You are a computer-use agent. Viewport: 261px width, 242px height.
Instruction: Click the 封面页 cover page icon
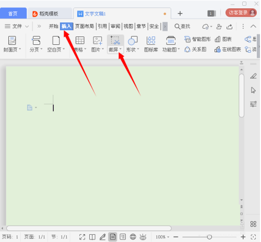(12, 40)
